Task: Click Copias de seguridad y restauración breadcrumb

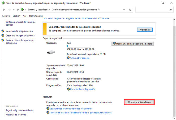Action: [x=76, y=10]
